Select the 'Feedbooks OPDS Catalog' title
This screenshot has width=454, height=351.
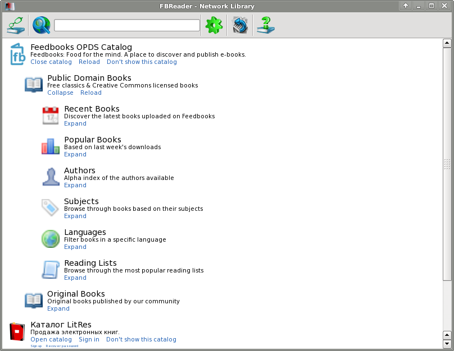click(81, 47)
